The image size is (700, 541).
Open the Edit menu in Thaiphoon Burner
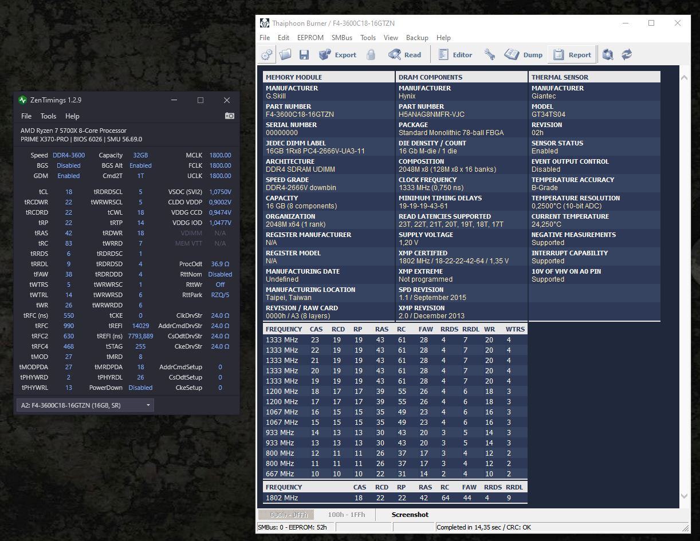click(x=284, y=38)
